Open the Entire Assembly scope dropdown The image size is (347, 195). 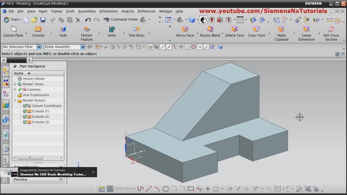[83, 47]
